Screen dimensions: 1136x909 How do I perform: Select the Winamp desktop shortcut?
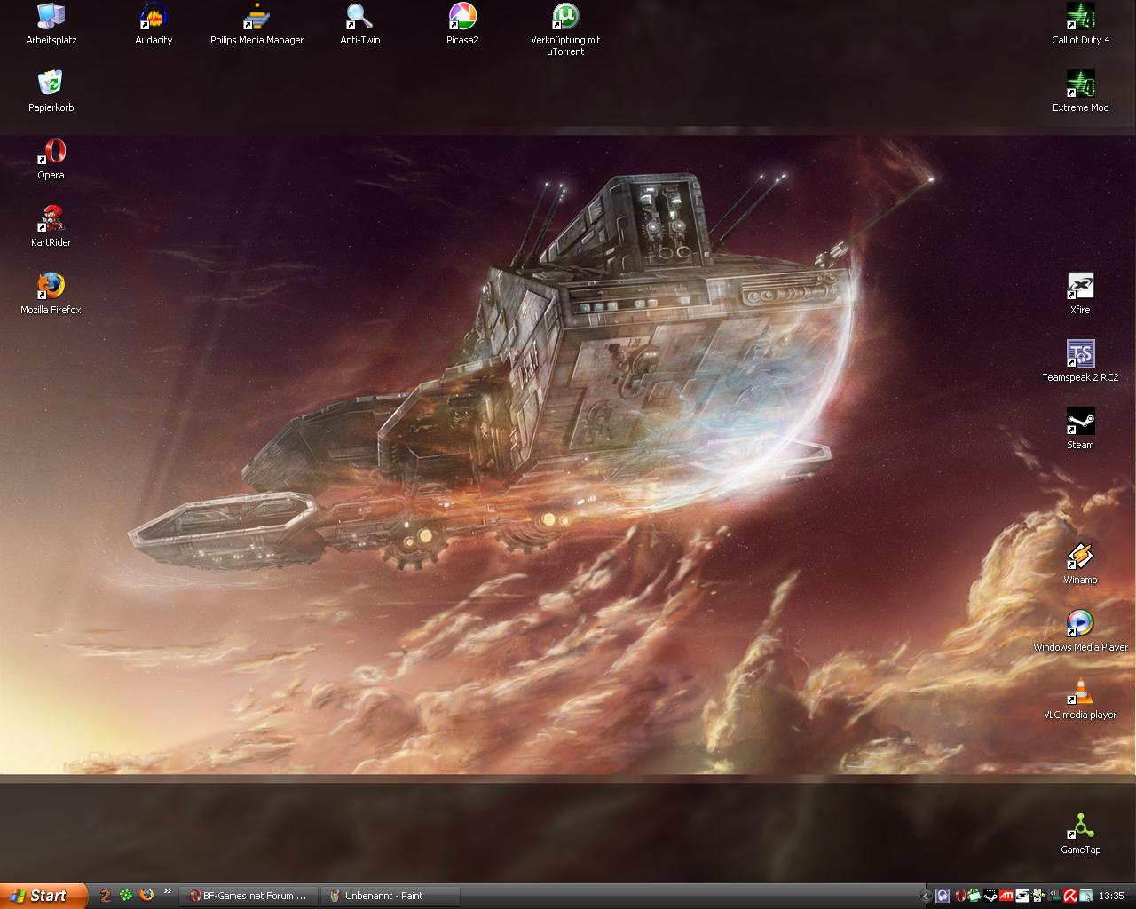click(1080, 564)
